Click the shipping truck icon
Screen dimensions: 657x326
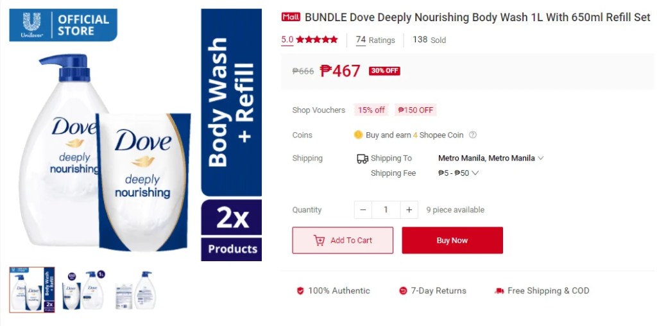[x=363, y=159]
